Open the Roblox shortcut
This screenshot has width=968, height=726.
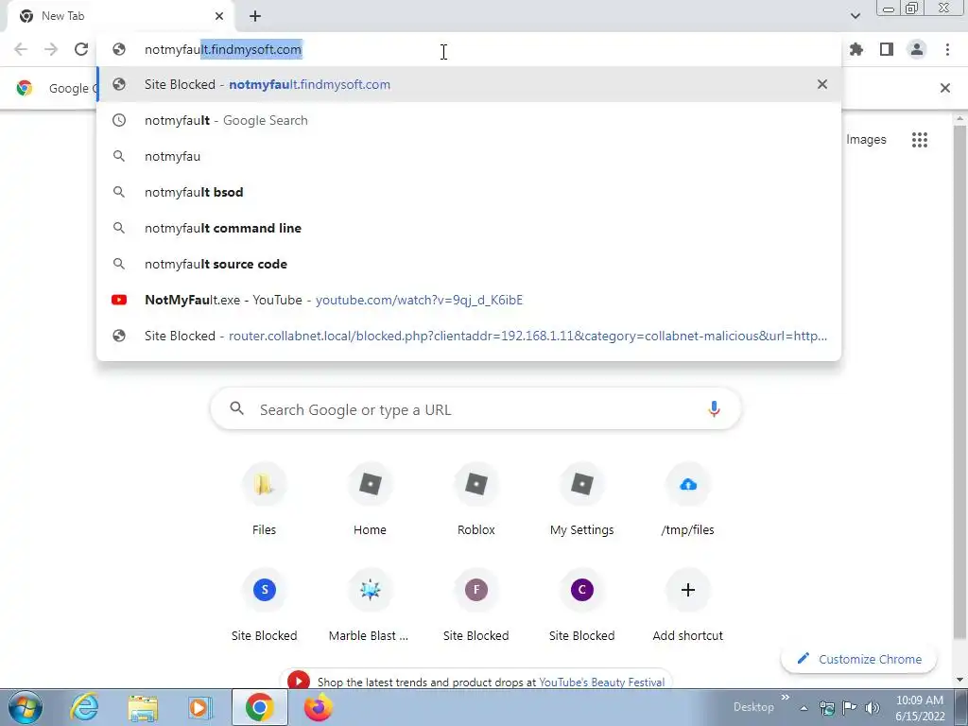tap(476, 501)
